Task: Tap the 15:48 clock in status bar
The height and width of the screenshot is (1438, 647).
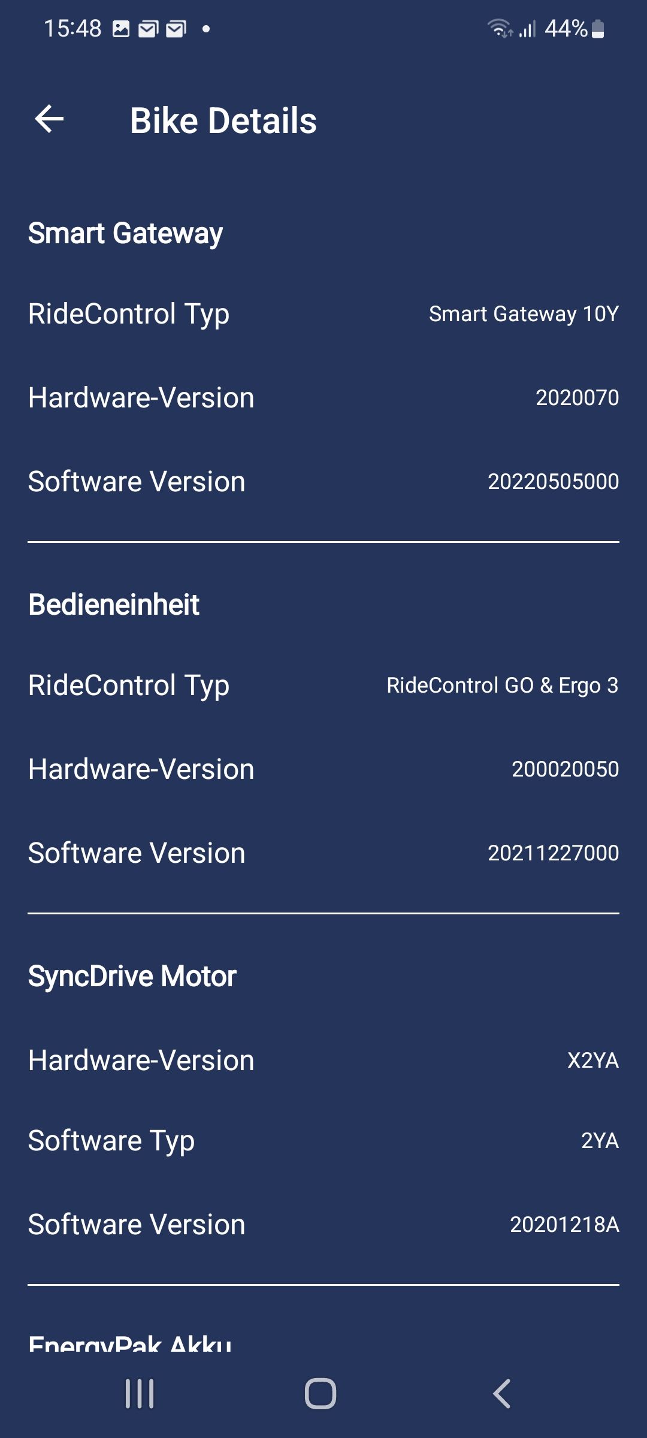Action: pos(72,29)
